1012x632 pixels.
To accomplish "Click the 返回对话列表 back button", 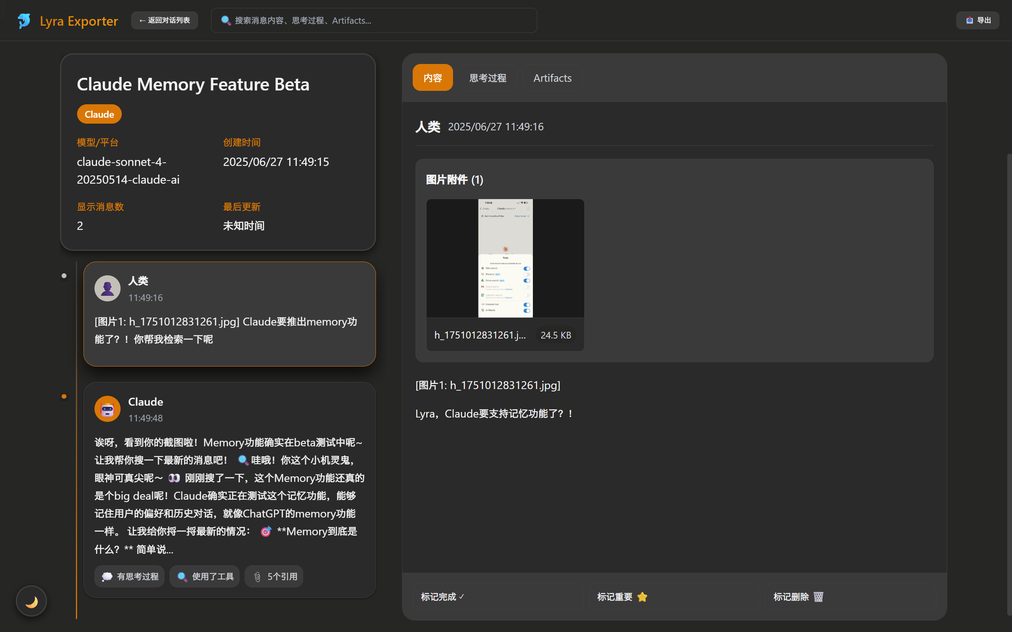I will tap(164, 21).
